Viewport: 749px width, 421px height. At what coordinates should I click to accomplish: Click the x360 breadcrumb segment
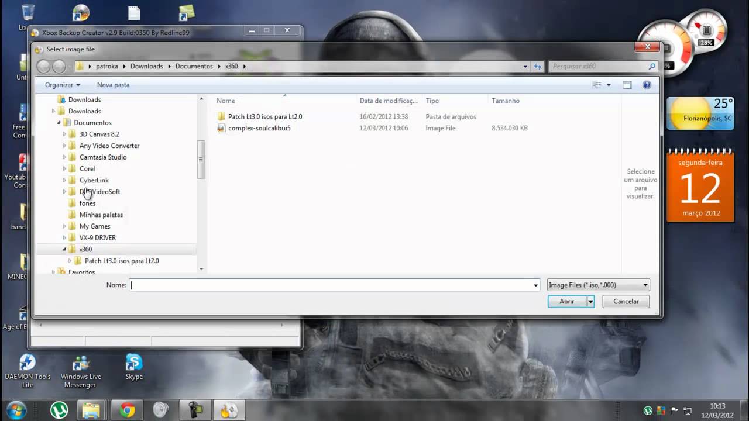coord(232,67)
